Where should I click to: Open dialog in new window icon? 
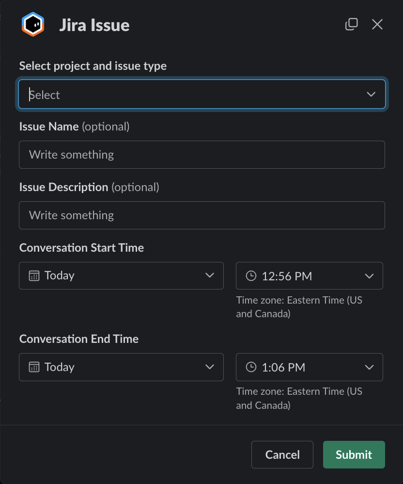point(351,24)
